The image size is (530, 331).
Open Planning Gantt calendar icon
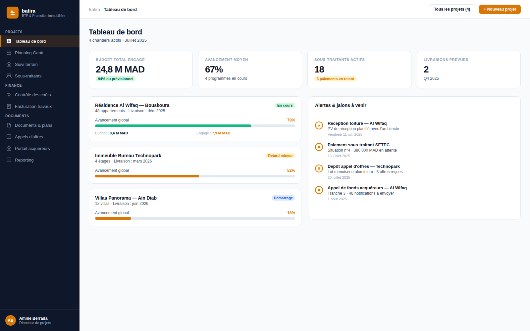(x=9, y=53)
